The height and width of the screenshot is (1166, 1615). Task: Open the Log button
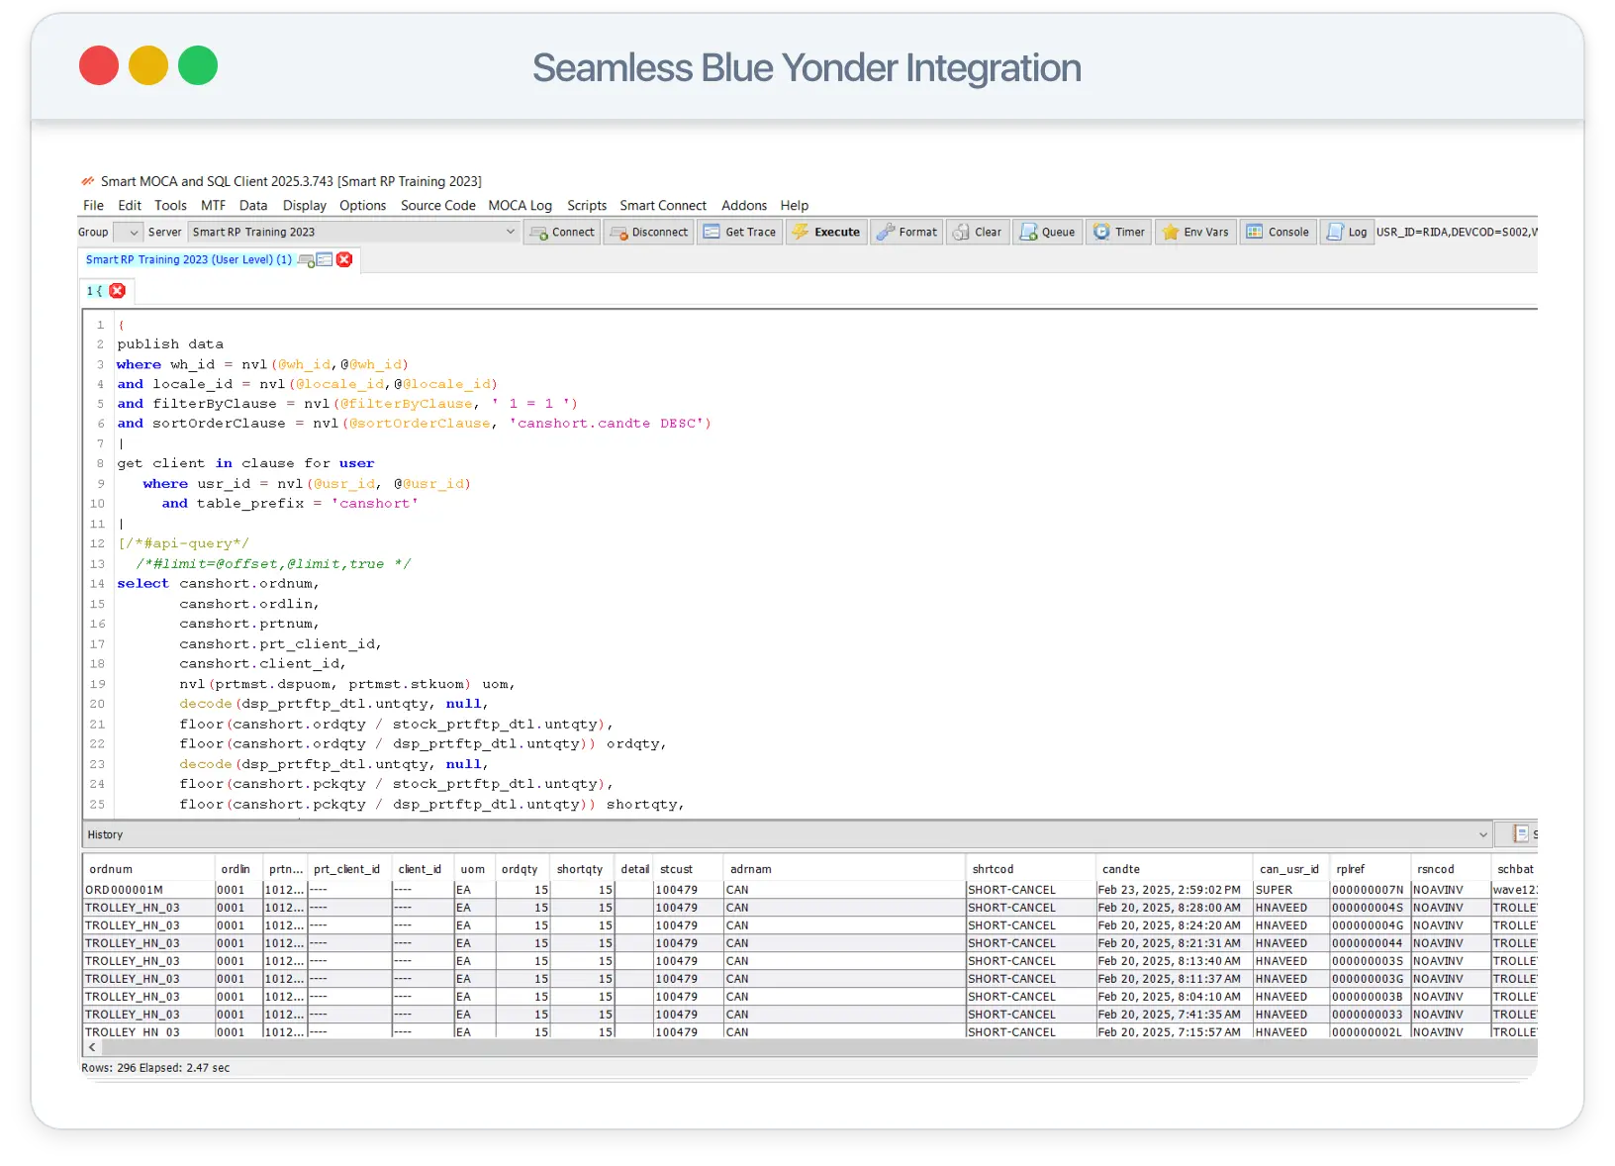(x=1347, y=232)
